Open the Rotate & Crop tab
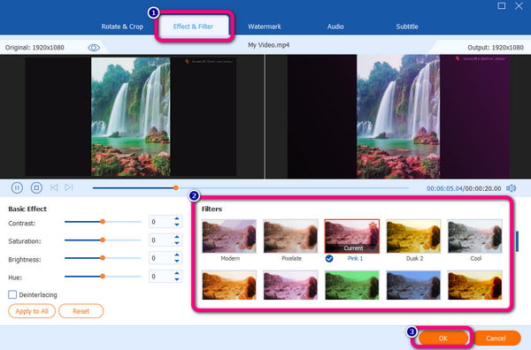 (122, 27)
